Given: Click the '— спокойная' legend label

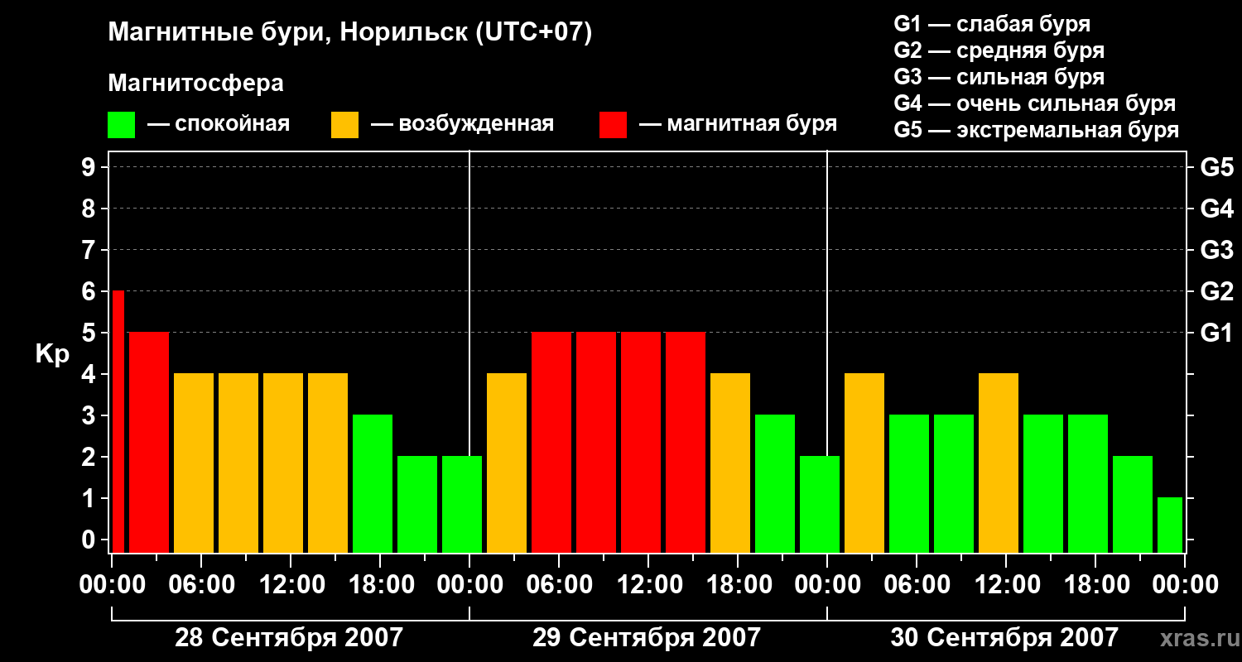Looking at the screenshot, I should 219,124.
